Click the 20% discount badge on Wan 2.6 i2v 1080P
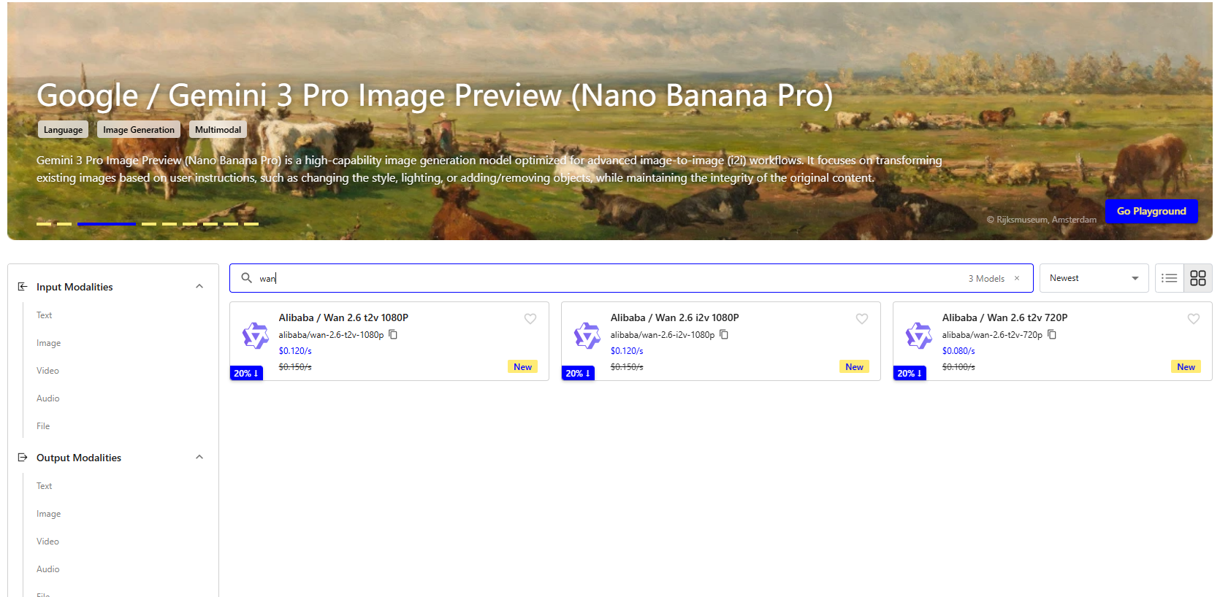This screenshot has width=1220, height=597. tap(578, 373)
